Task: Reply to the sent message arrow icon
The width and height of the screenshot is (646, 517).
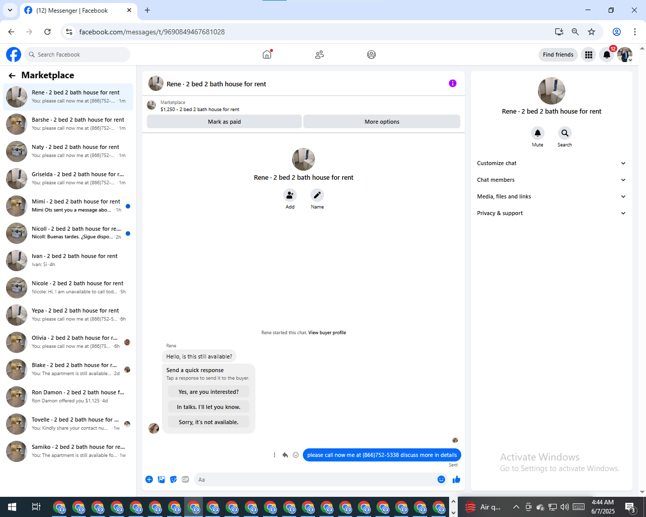Action: (x=285, y=455)
